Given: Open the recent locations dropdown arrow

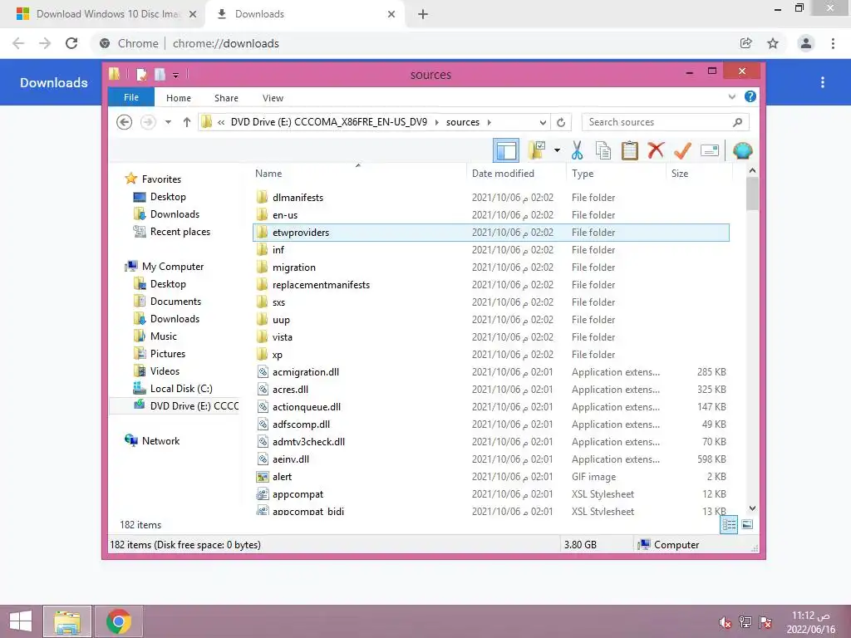Looking at the screenshot, I should [x=168, y=122].
